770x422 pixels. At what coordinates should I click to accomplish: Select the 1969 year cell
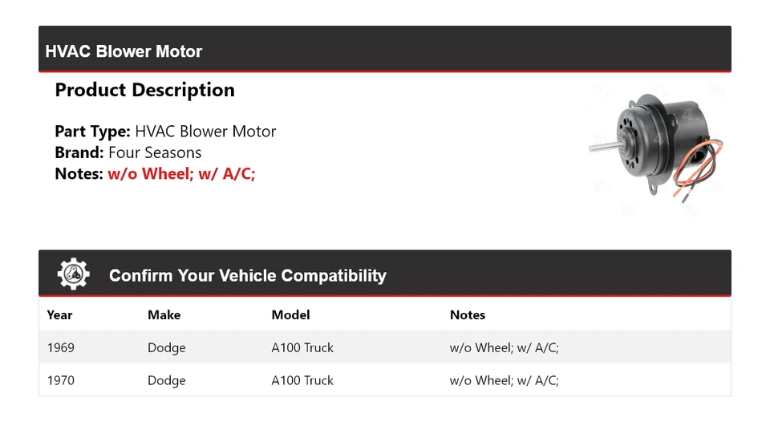coord(61,347)
